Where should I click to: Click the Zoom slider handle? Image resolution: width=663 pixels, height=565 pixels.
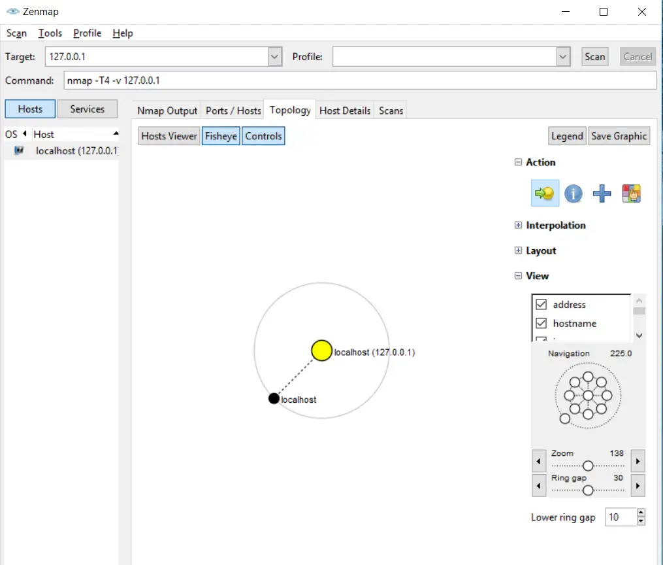588,466
